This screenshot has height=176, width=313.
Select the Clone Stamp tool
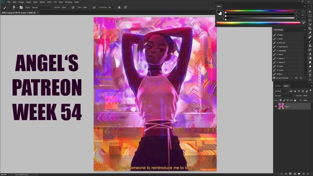(310, 45)
